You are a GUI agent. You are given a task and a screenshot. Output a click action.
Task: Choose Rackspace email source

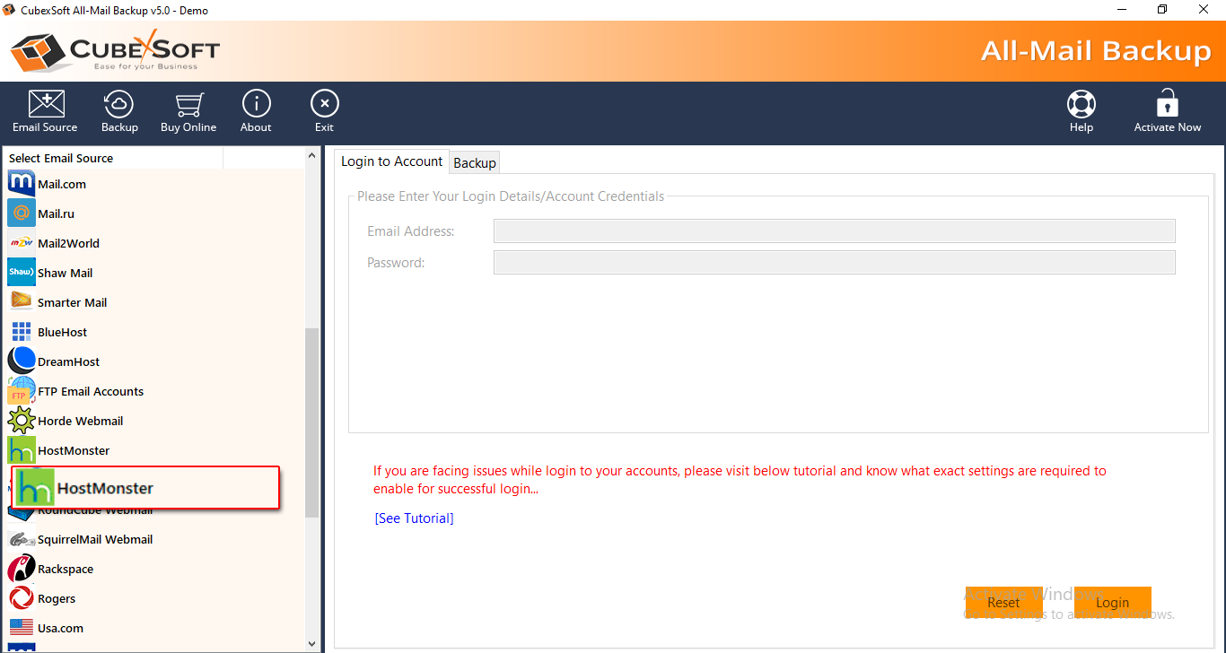65,569
